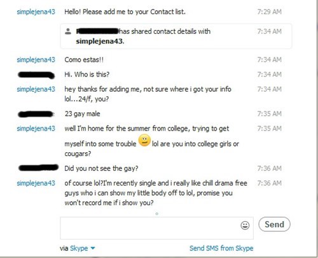
Task: Click simplejena43 name next to Como estas
Action: tap(36, 60)
